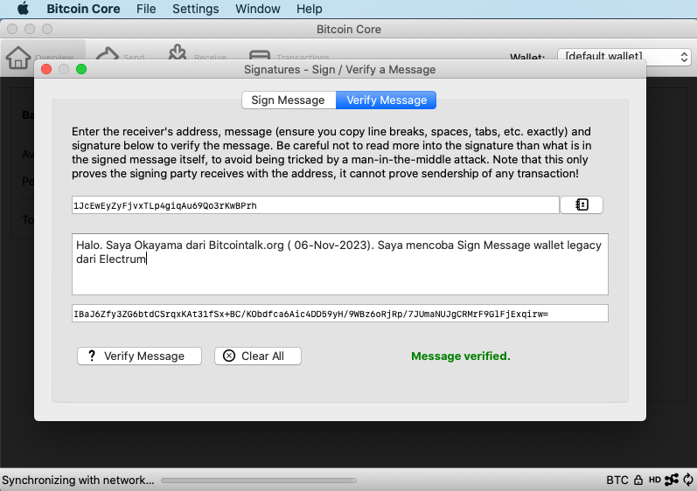The width and height of the screenshot is (697, 491).
Task: Click the sync progress spinner icon
Action: pyautogui.click(x=688, y=480)
